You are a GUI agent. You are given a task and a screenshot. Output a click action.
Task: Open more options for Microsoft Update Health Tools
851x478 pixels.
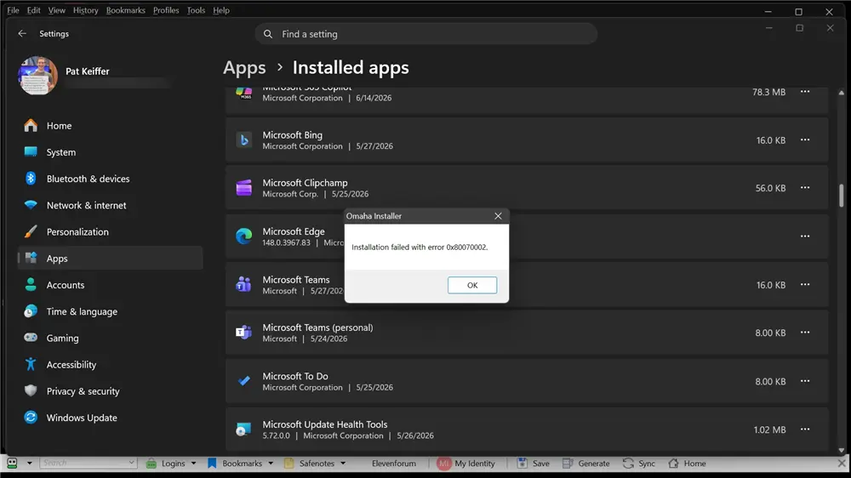pyautogui.click(x=805, y=430)
